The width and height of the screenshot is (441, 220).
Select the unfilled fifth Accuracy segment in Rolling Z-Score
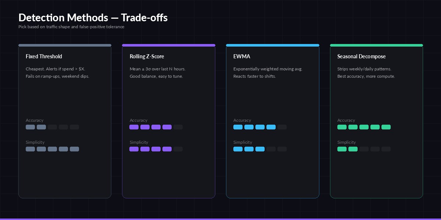[x=178, y=127]
